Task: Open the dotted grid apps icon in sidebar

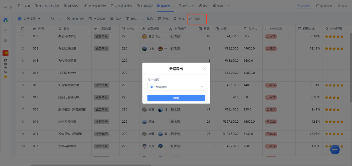Action: (x=5, y=31)
